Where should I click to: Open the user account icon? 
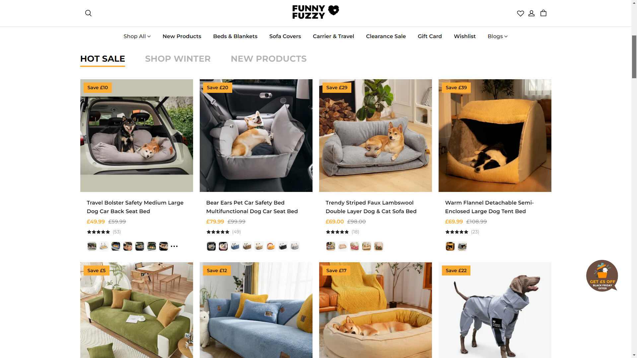(x=531, y=13)
